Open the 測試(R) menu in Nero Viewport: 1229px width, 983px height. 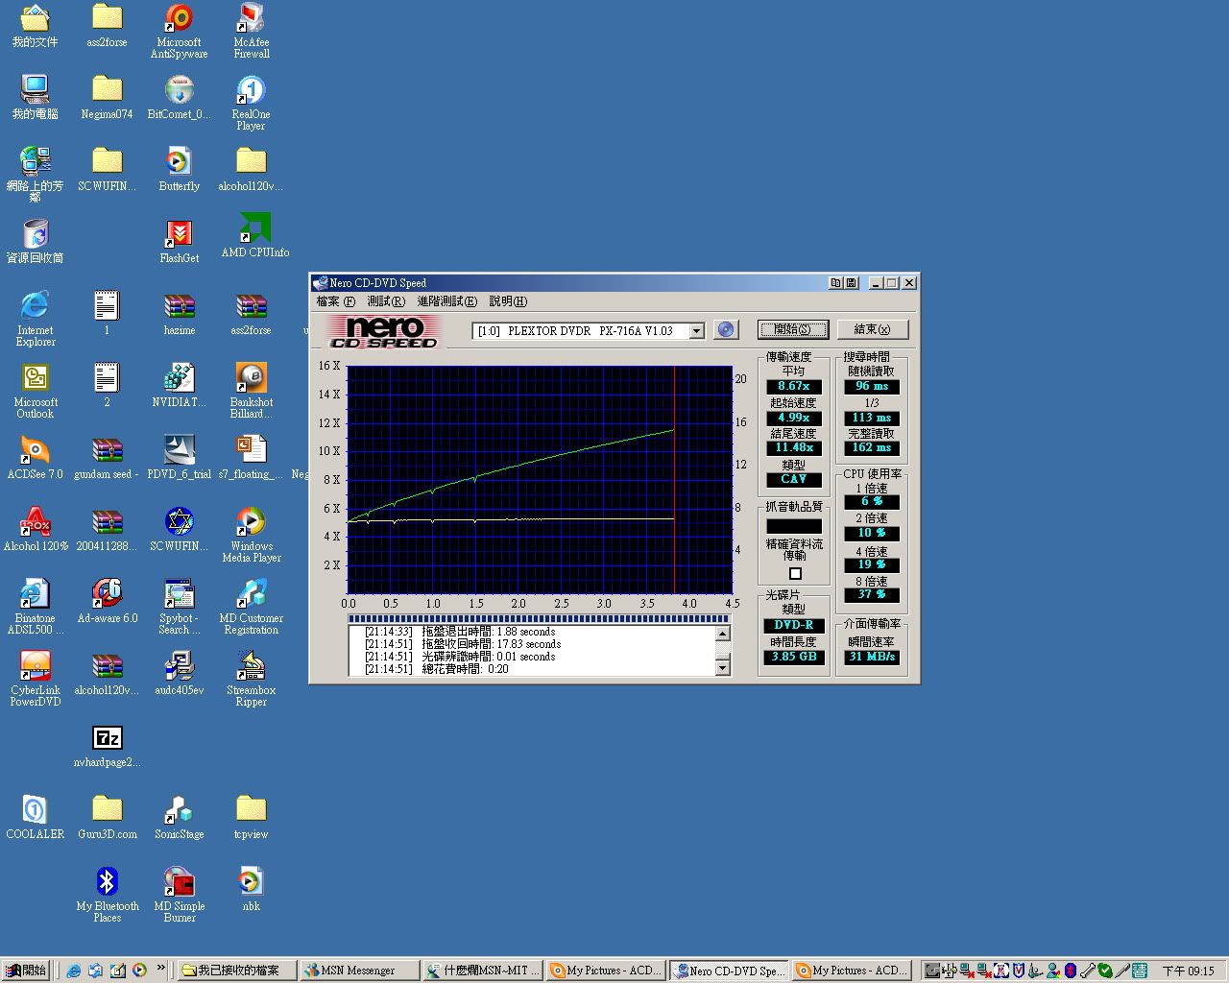pos(386,301)
